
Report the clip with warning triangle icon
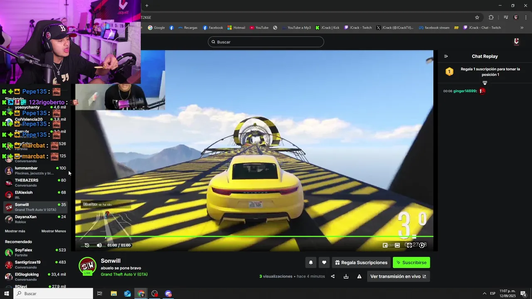pyautogui.click(x=359, y=276)
